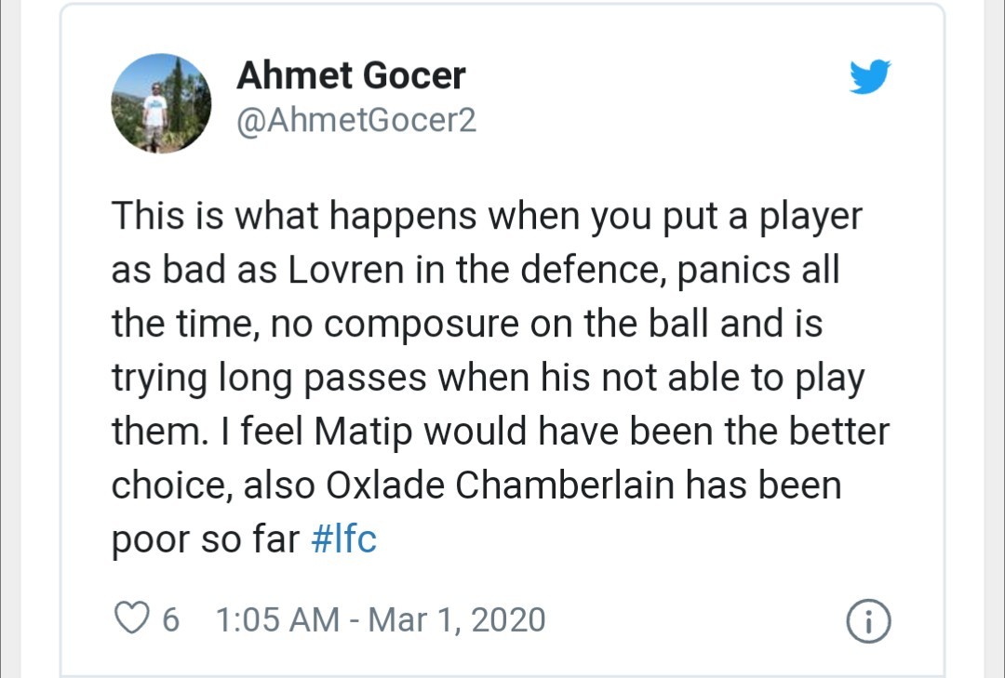Viewport: 1005px width, 678px height.
Task: Click the Twitter logo at the top right
Action: [870, 78]
